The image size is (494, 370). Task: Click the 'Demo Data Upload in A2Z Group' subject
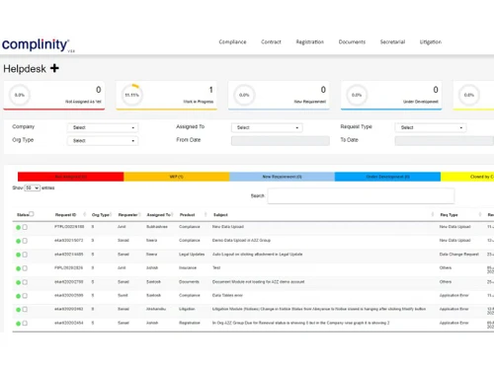point(241,241)
